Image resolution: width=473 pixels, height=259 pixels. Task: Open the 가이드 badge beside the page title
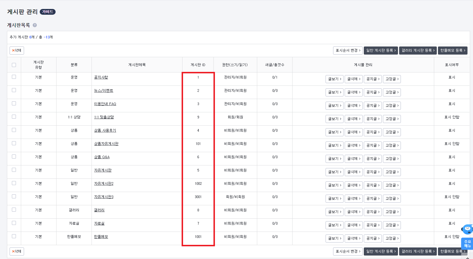coord(48,12)
